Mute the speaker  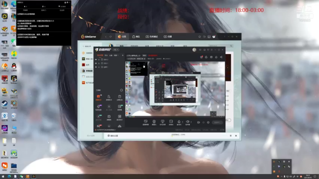pos(187,123)
